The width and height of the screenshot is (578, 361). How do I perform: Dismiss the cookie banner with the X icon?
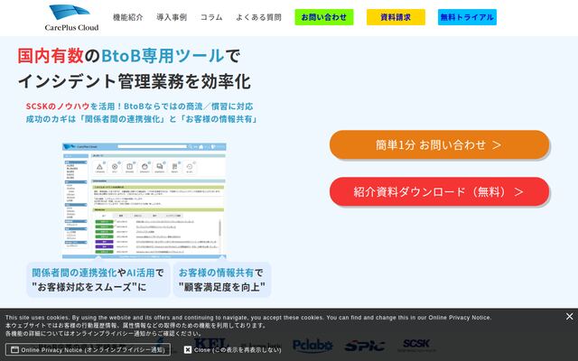click(x=569, y=317)
